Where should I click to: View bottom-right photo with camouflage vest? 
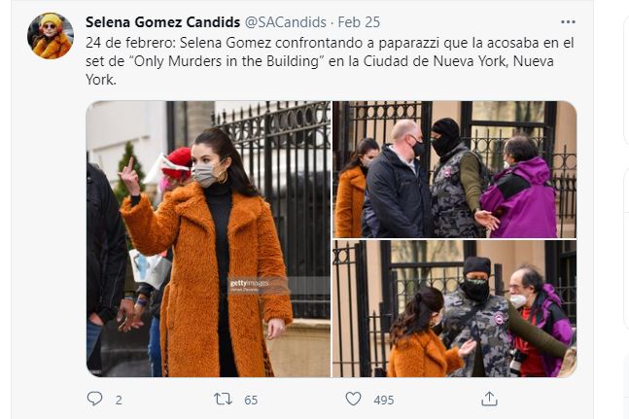pyautogui.click(x=455, y=309)
